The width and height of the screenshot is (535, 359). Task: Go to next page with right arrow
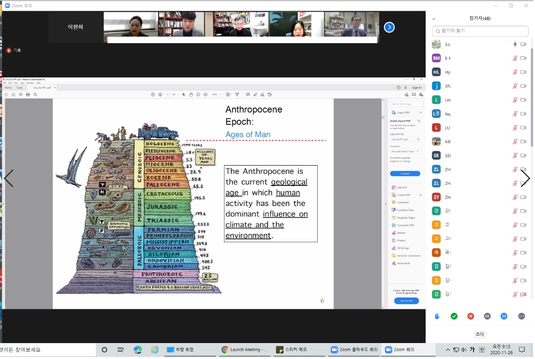coord(525,178)
